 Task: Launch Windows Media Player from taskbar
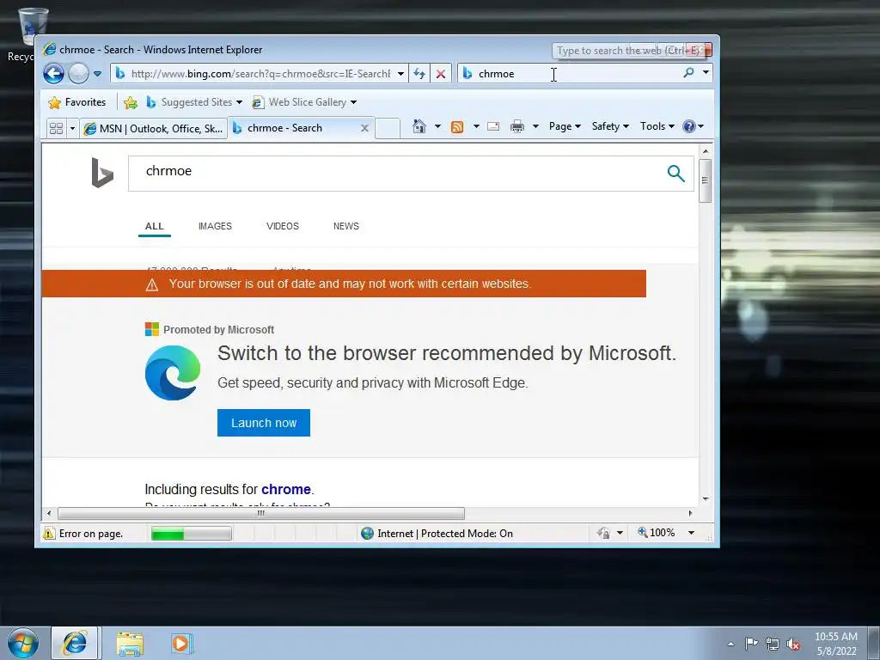(x=181, y=643)
